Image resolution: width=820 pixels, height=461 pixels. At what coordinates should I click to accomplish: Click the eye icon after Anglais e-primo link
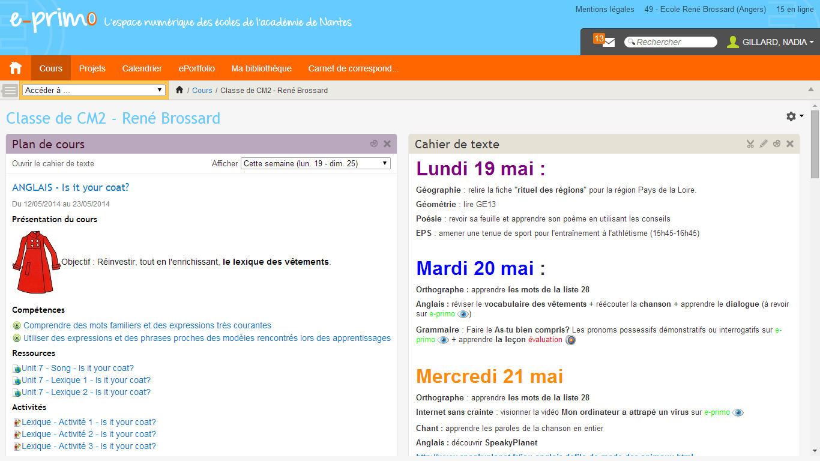click(463, 314)
